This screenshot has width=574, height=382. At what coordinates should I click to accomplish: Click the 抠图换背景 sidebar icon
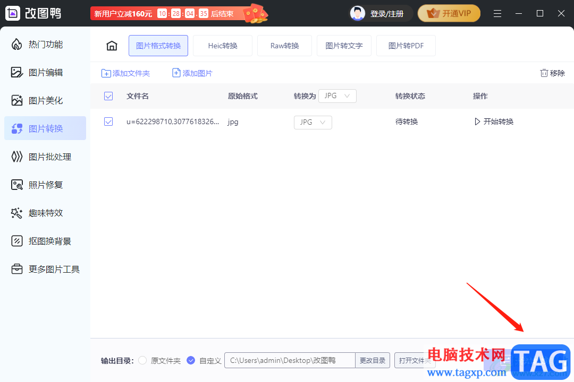pyautogui.click(x=17, y=241)
